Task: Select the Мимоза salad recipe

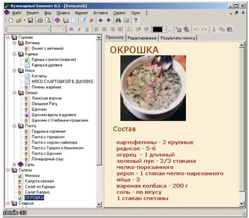Action: click(x=32, y=175)
